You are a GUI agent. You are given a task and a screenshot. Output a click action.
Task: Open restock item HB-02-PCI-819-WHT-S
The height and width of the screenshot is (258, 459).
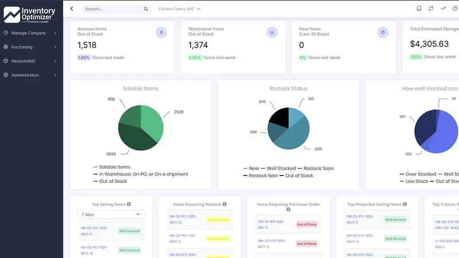pos(182,239)
